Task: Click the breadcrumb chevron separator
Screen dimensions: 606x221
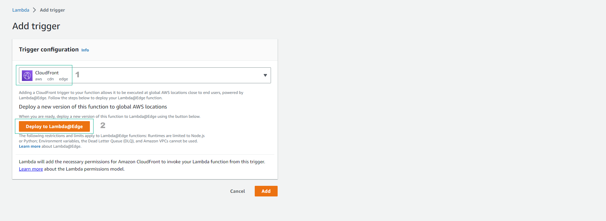Action: pyautogui.click(x=34, y=10)
